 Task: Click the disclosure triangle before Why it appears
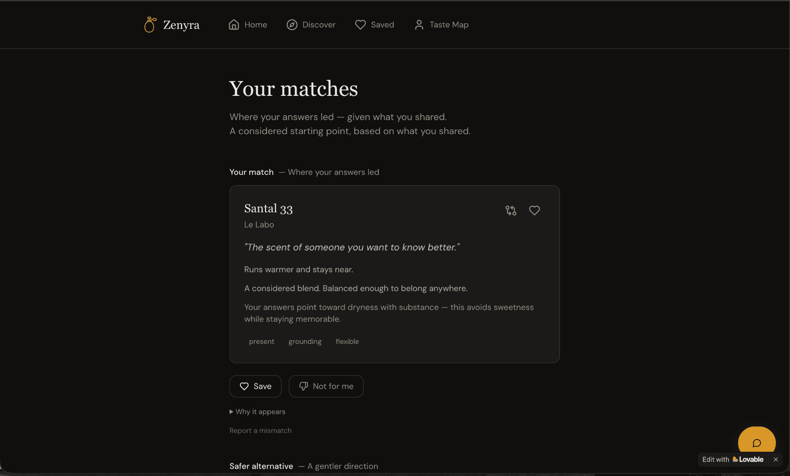[x=231, y=411]
